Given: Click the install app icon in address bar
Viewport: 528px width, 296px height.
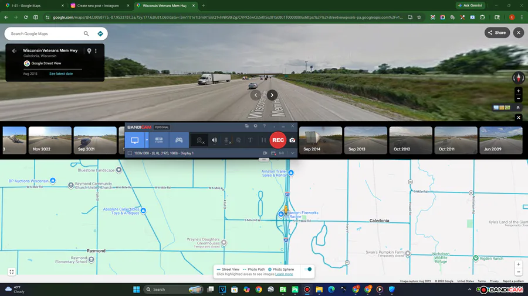Looking at the screenshot, I should click(410, 18).
